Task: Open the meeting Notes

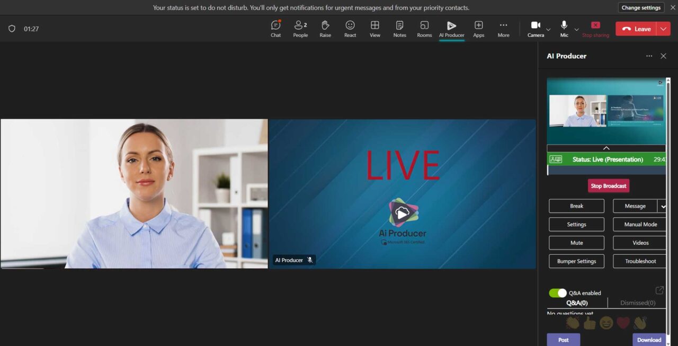Action: click(399, 29)
